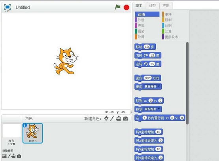Select the 事件 events block category
The width and height of the screenshot is (219, 161).
click(167, 14)
